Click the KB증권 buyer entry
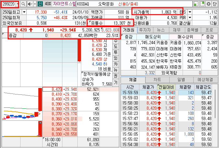The height and width of the screenshot is (148, 219). [175, 67]
